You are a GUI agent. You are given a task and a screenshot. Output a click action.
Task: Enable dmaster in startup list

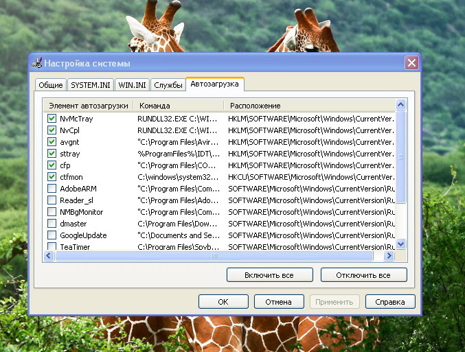click(52, 224)
